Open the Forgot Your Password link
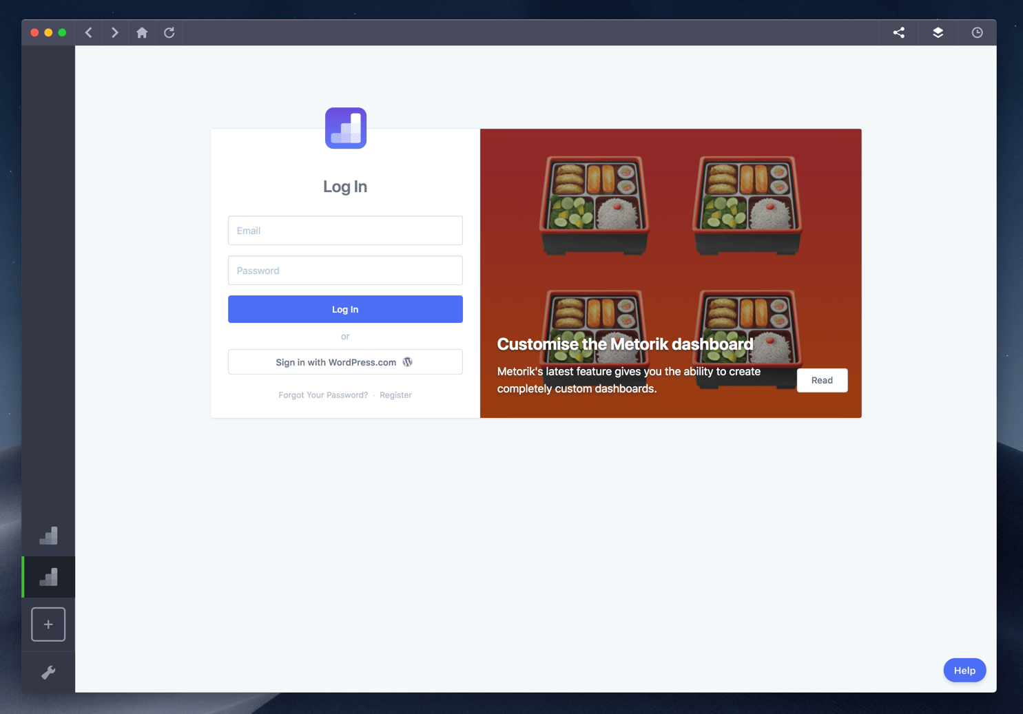1023x714 pixels. [323, 395]
